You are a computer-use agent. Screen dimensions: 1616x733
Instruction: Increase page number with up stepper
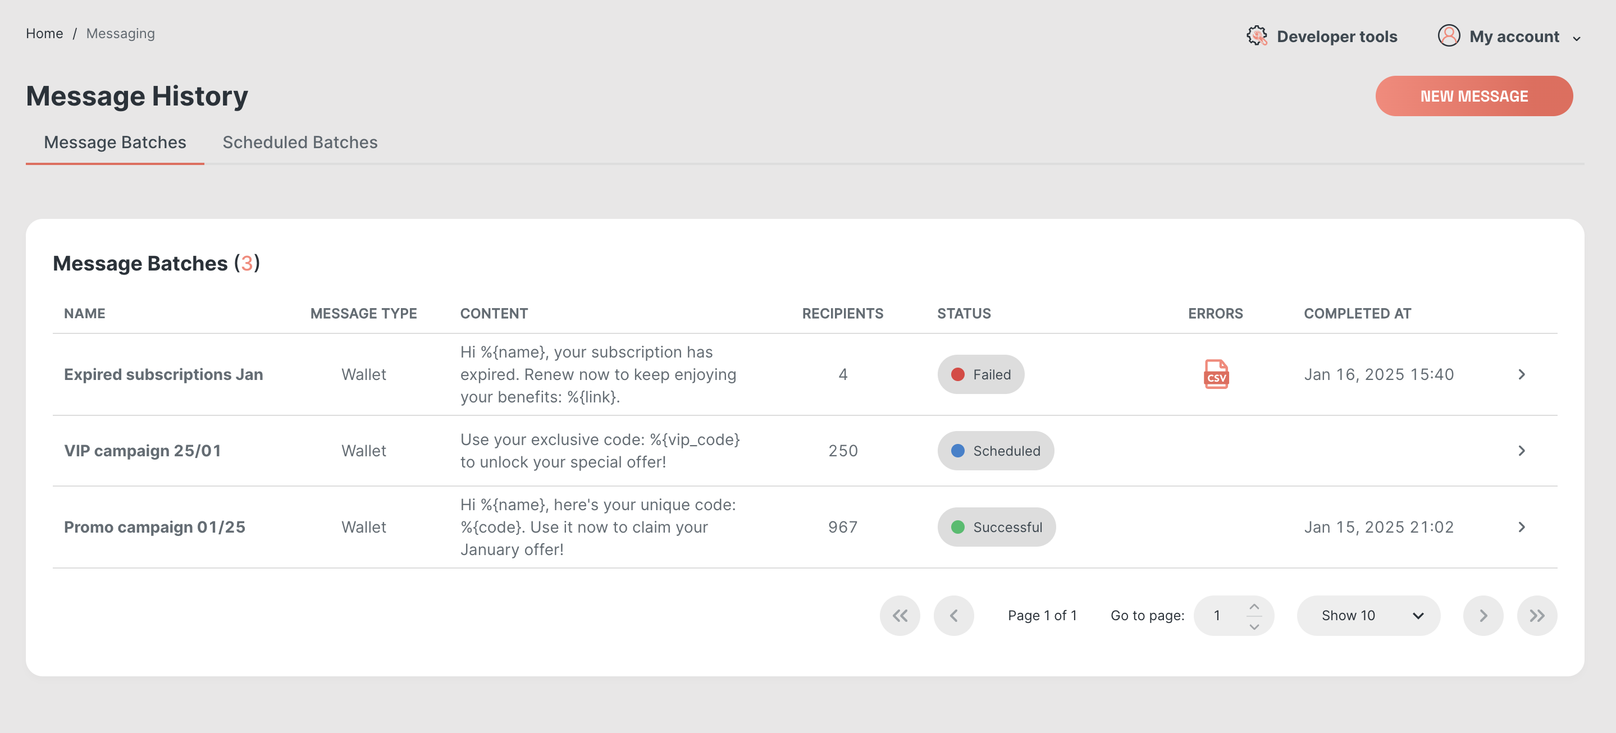coord(1254,606)
